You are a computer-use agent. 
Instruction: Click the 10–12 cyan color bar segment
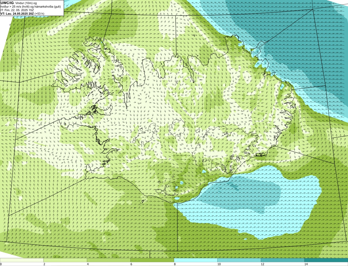[x=239, y=260]
